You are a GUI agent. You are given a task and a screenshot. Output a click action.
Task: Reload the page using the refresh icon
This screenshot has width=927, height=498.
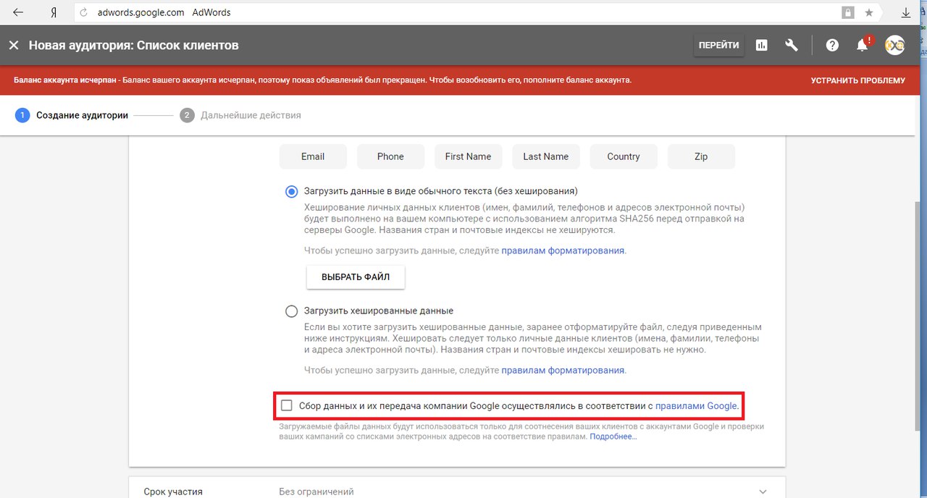84,13
